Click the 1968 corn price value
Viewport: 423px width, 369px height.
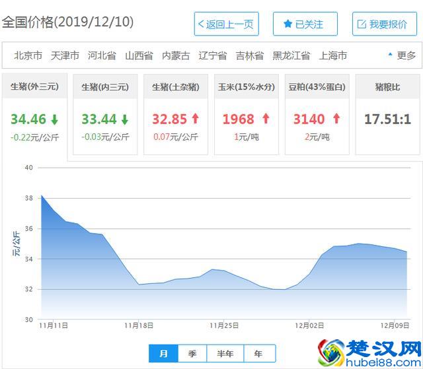click(x=239, y=119)
